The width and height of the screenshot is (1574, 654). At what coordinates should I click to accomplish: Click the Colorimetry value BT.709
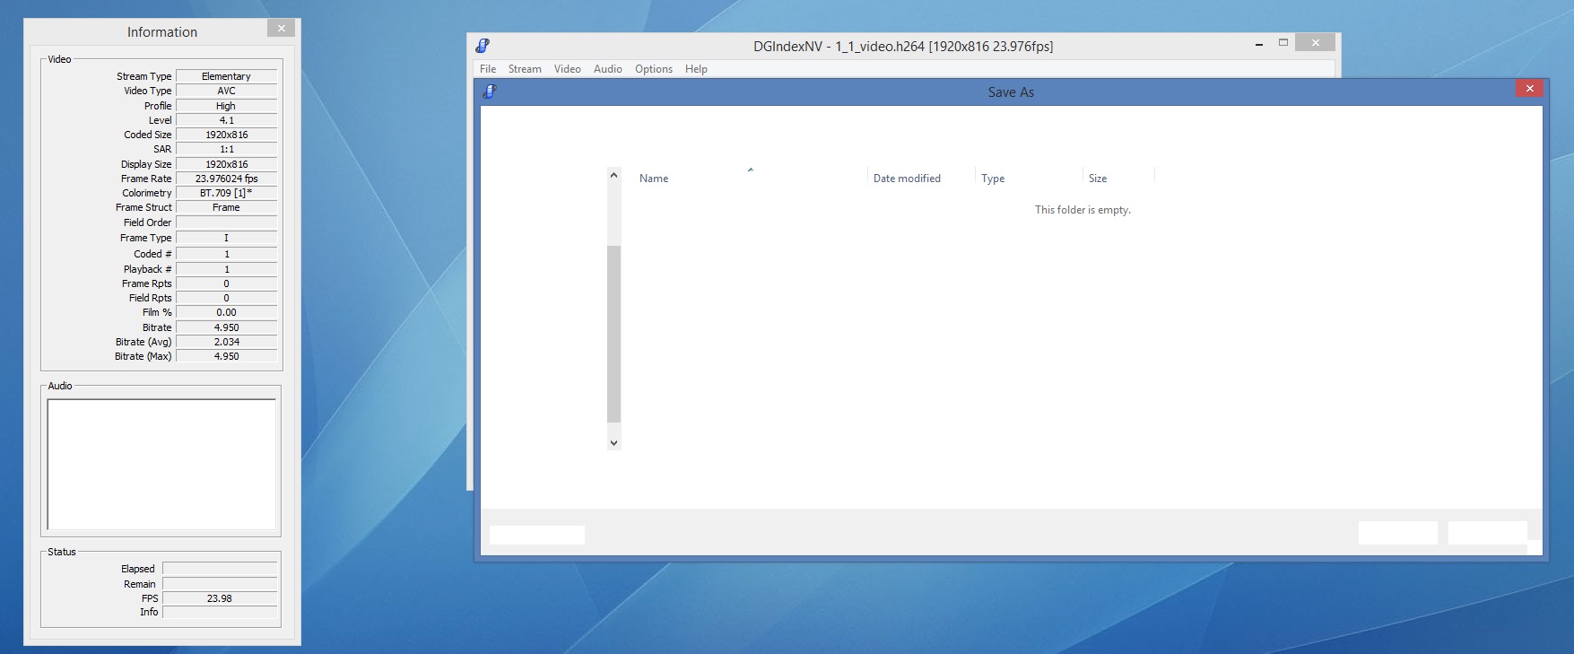pyautogui.click(x=226, y=193)
